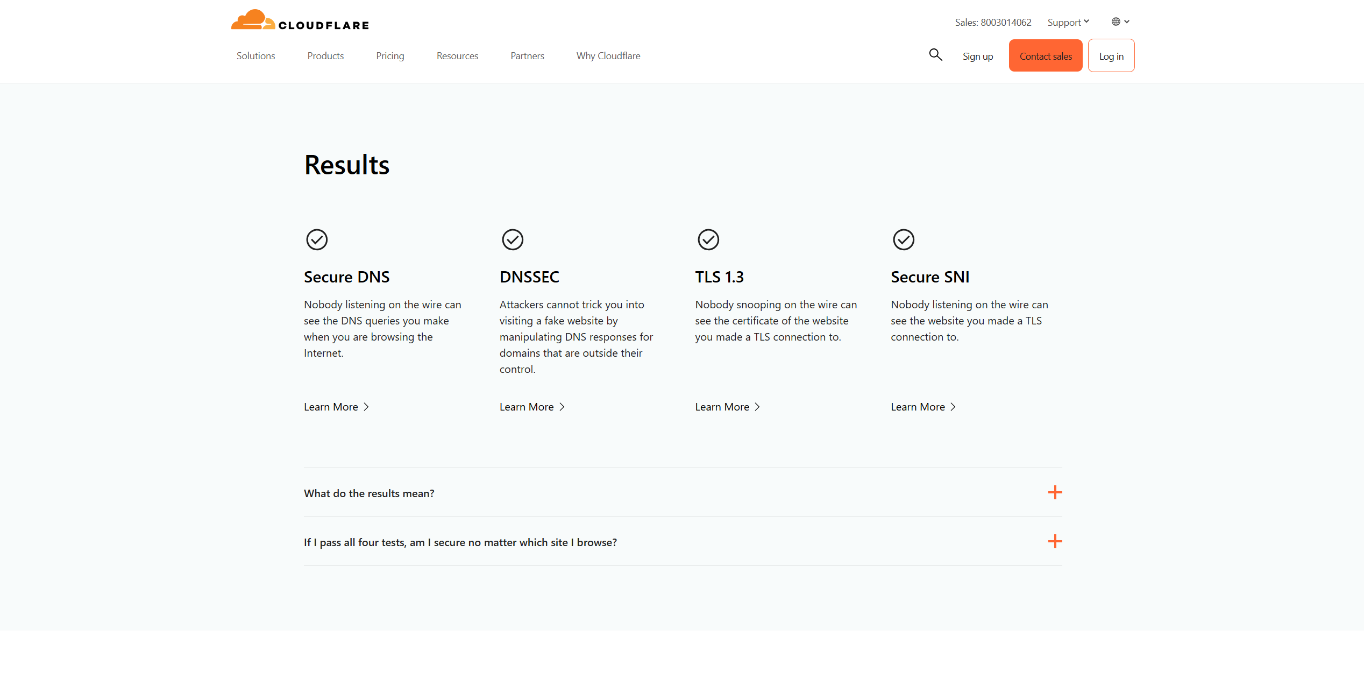Click the DNSSEC checkmark icon
1364x679 pixels.
pyautogui.click(x=512, y=239)
